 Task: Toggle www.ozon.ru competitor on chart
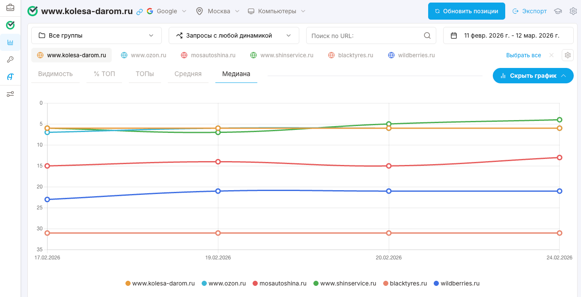(143, 55)
